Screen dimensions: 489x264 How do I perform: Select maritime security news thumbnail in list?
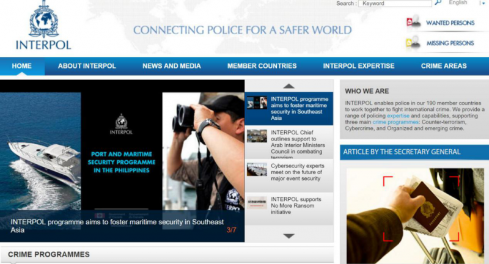tap(257, 103)
